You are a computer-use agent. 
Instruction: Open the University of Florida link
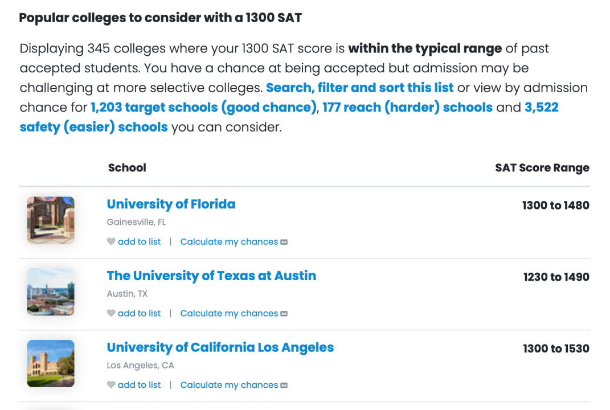click(x=171, y=204)
